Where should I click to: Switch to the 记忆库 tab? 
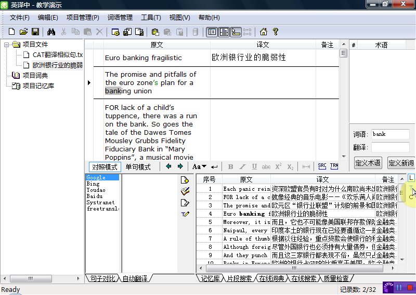tap(211, 278)
